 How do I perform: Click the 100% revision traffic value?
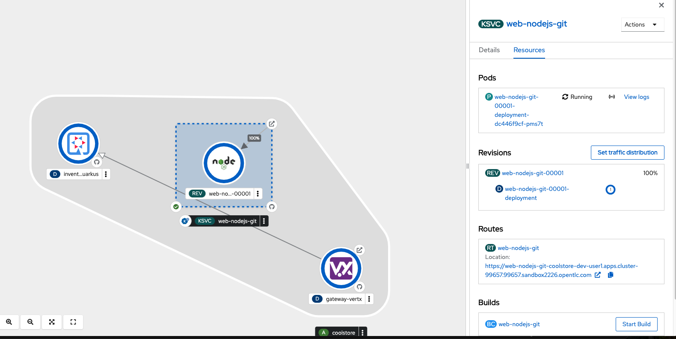tap(650, 173)
